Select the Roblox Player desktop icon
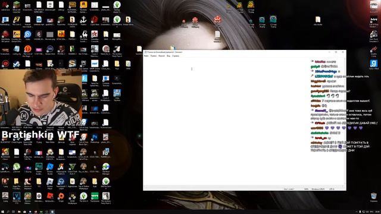Screen dimensions: 381x214 point(50,182)
